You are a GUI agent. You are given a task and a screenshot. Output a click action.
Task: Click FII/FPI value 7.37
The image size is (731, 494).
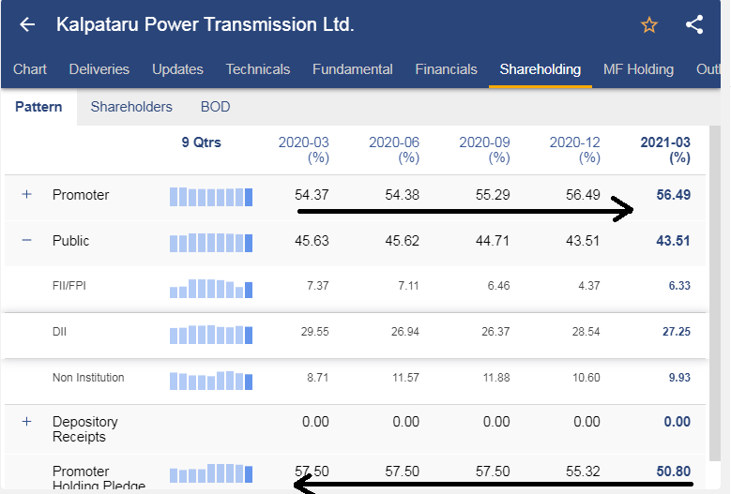pyautogui.click(x=318, y=285)
